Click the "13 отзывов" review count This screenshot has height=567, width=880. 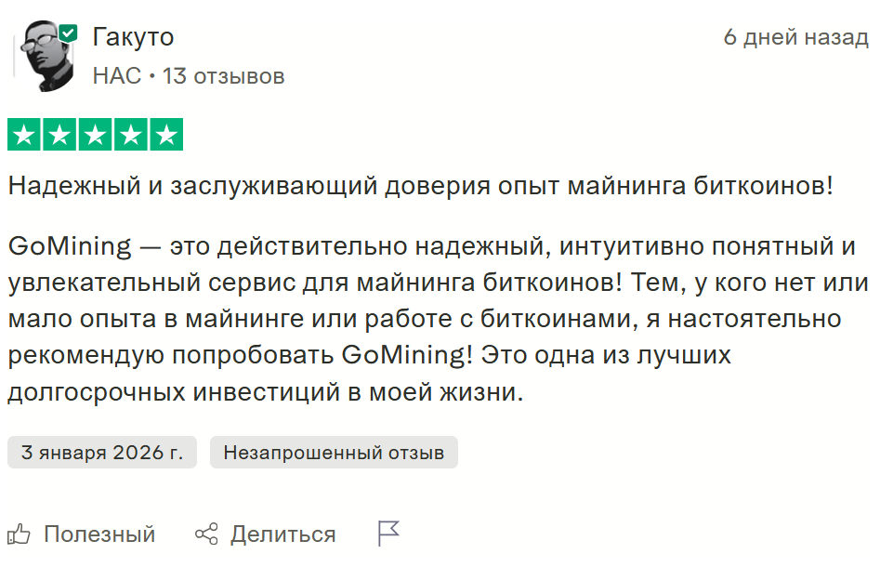click(223, 76)
